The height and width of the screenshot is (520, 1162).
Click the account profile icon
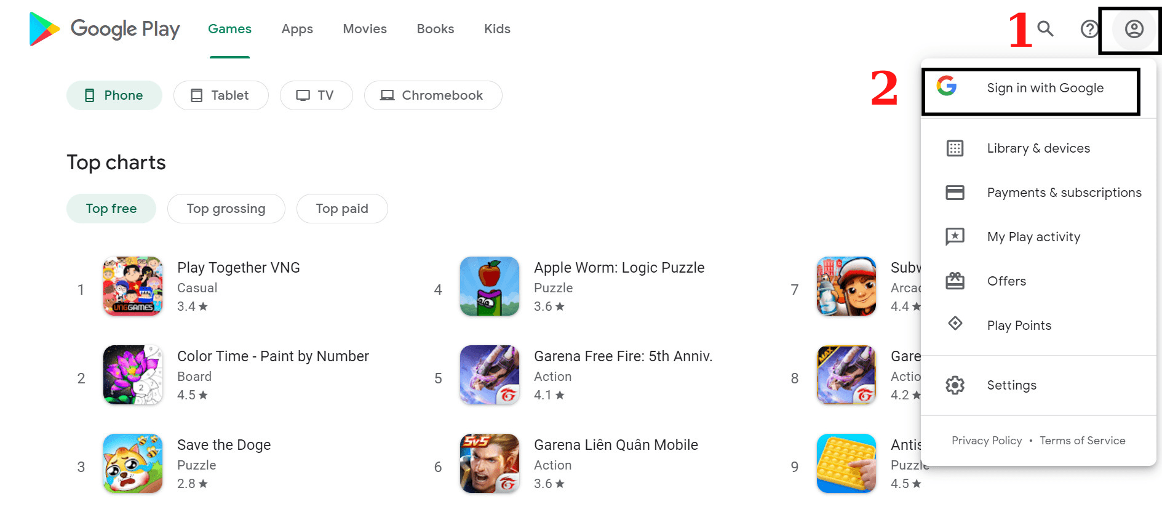[x=1132, y=29]
